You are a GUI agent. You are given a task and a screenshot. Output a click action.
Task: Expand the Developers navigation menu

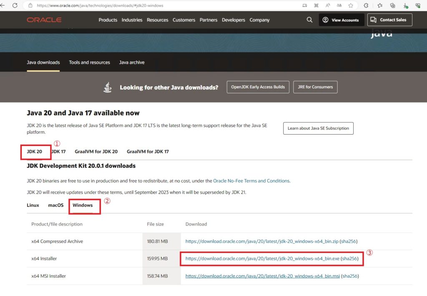click(234, 20)
